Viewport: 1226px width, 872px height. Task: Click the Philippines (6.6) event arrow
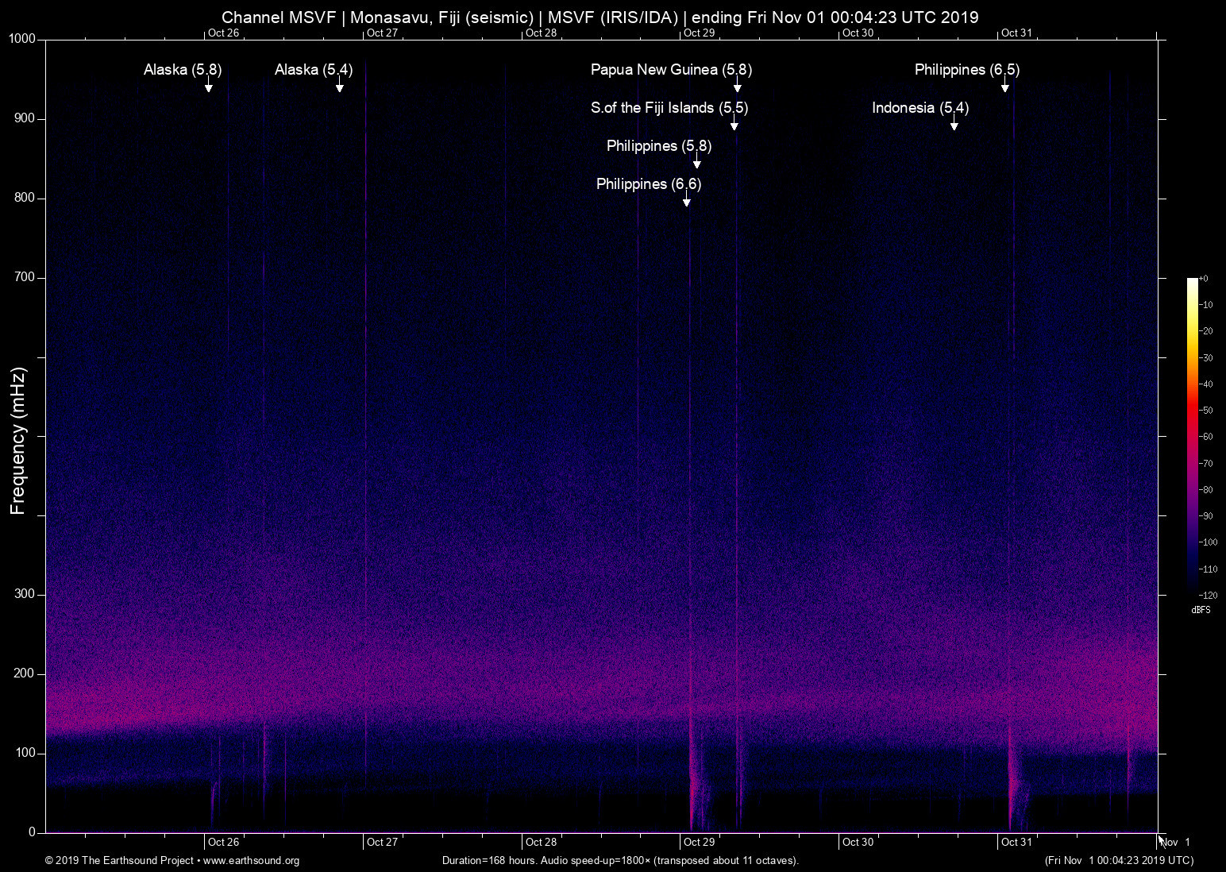[687, 201]
